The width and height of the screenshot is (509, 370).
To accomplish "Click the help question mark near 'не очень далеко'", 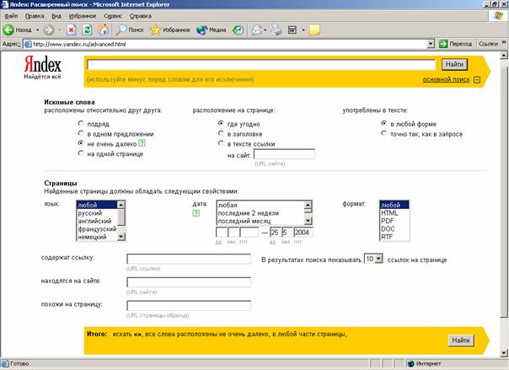I will pos(142,143).
